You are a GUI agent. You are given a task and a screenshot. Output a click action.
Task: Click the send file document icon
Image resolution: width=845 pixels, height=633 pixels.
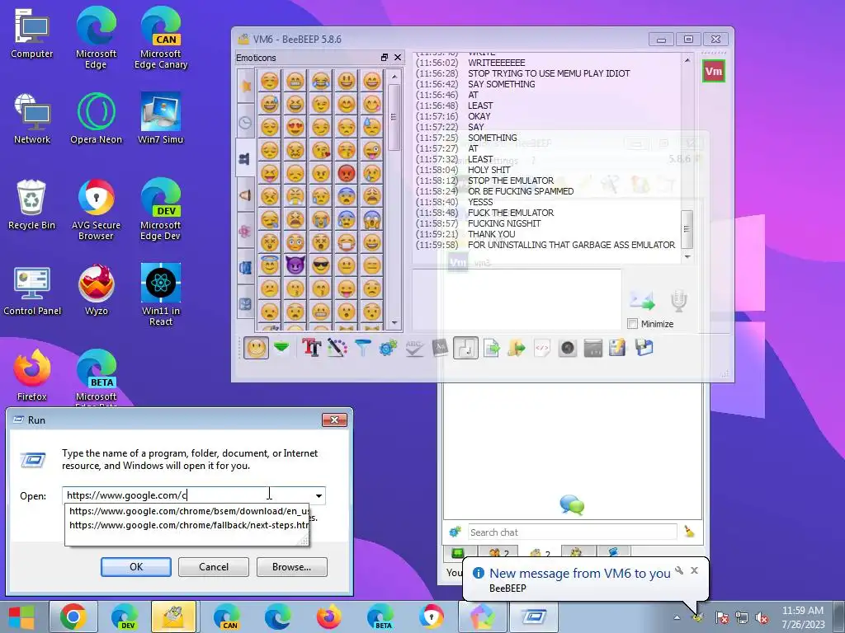click(491, 349)
